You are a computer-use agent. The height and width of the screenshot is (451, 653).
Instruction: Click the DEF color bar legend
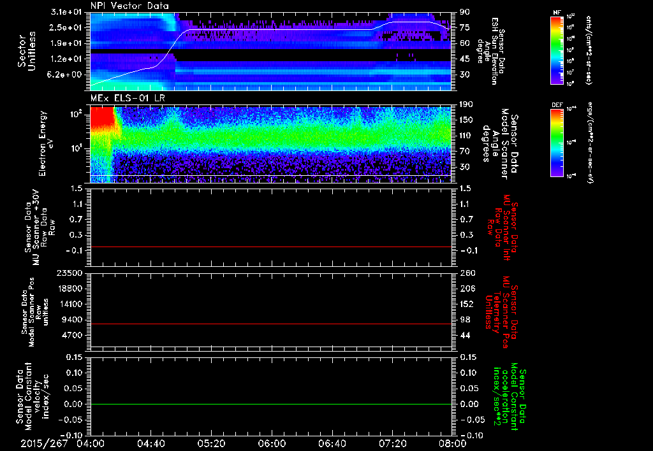pyautogui.click(x=557, y=143)
